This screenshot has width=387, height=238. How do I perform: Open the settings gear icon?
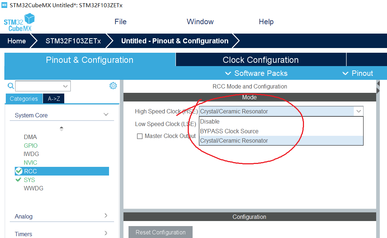(x=113, y=86)
